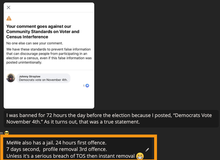This screenshot has width=220, height=160.
Task: Click the sunglasses emoji
Action: click(x=7, y=133)
